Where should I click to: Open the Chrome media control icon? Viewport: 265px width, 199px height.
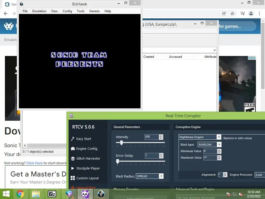click(x=242, y=13)
